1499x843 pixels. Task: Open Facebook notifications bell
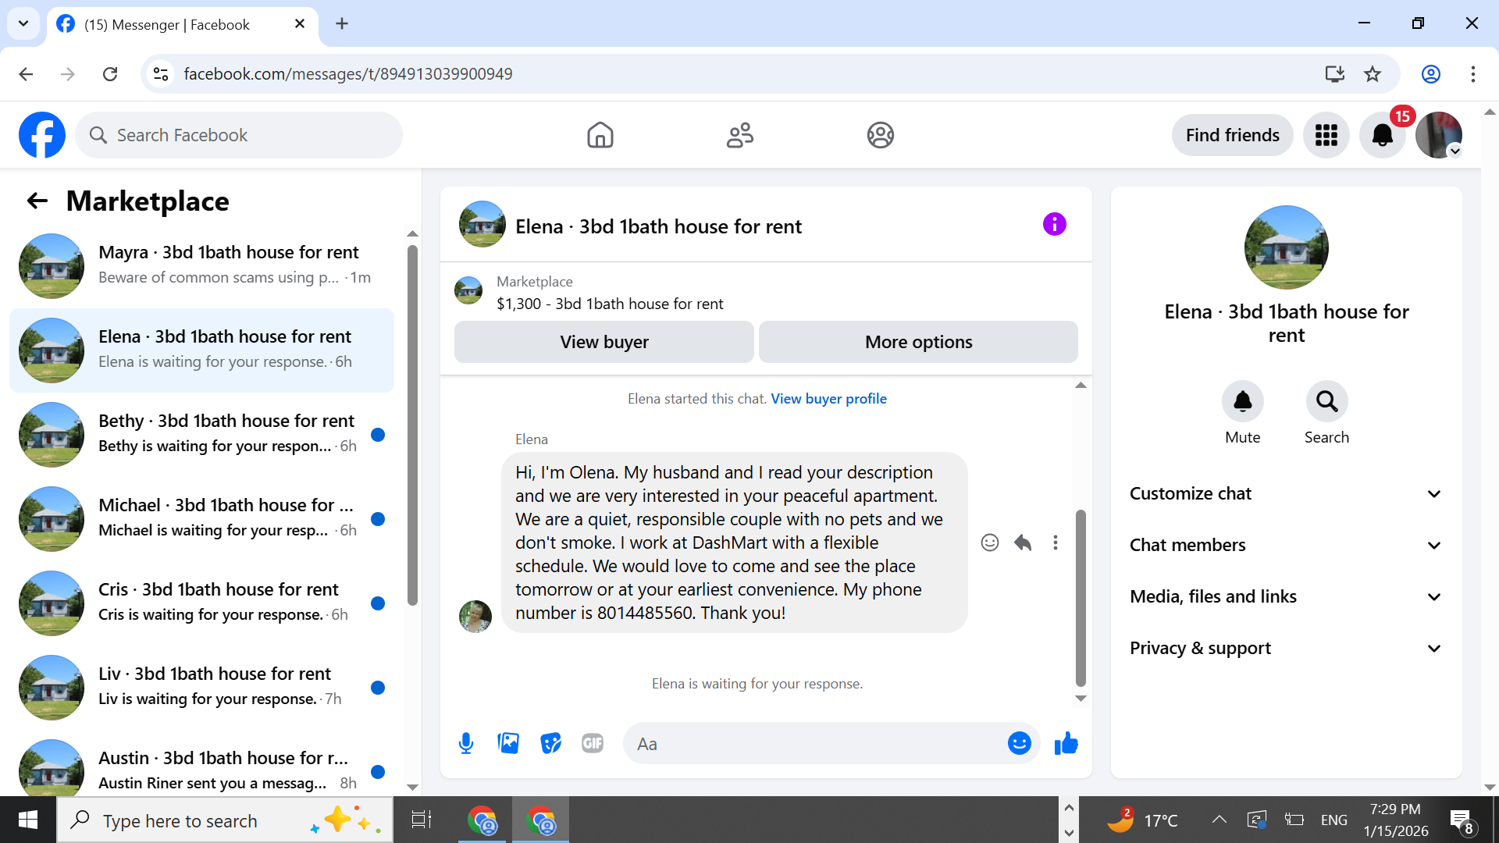(1382, 135)
